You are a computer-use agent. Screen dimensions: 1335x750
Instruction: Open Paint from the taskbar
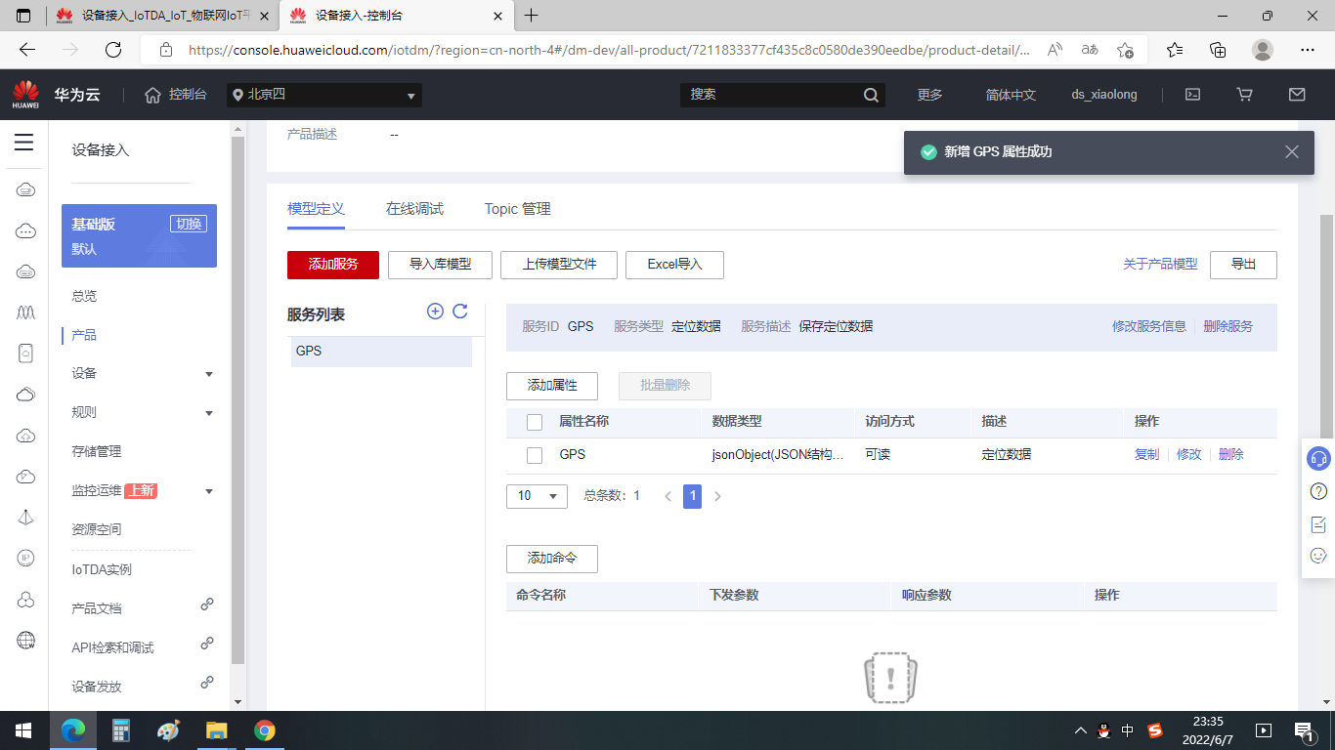[169, 730]
